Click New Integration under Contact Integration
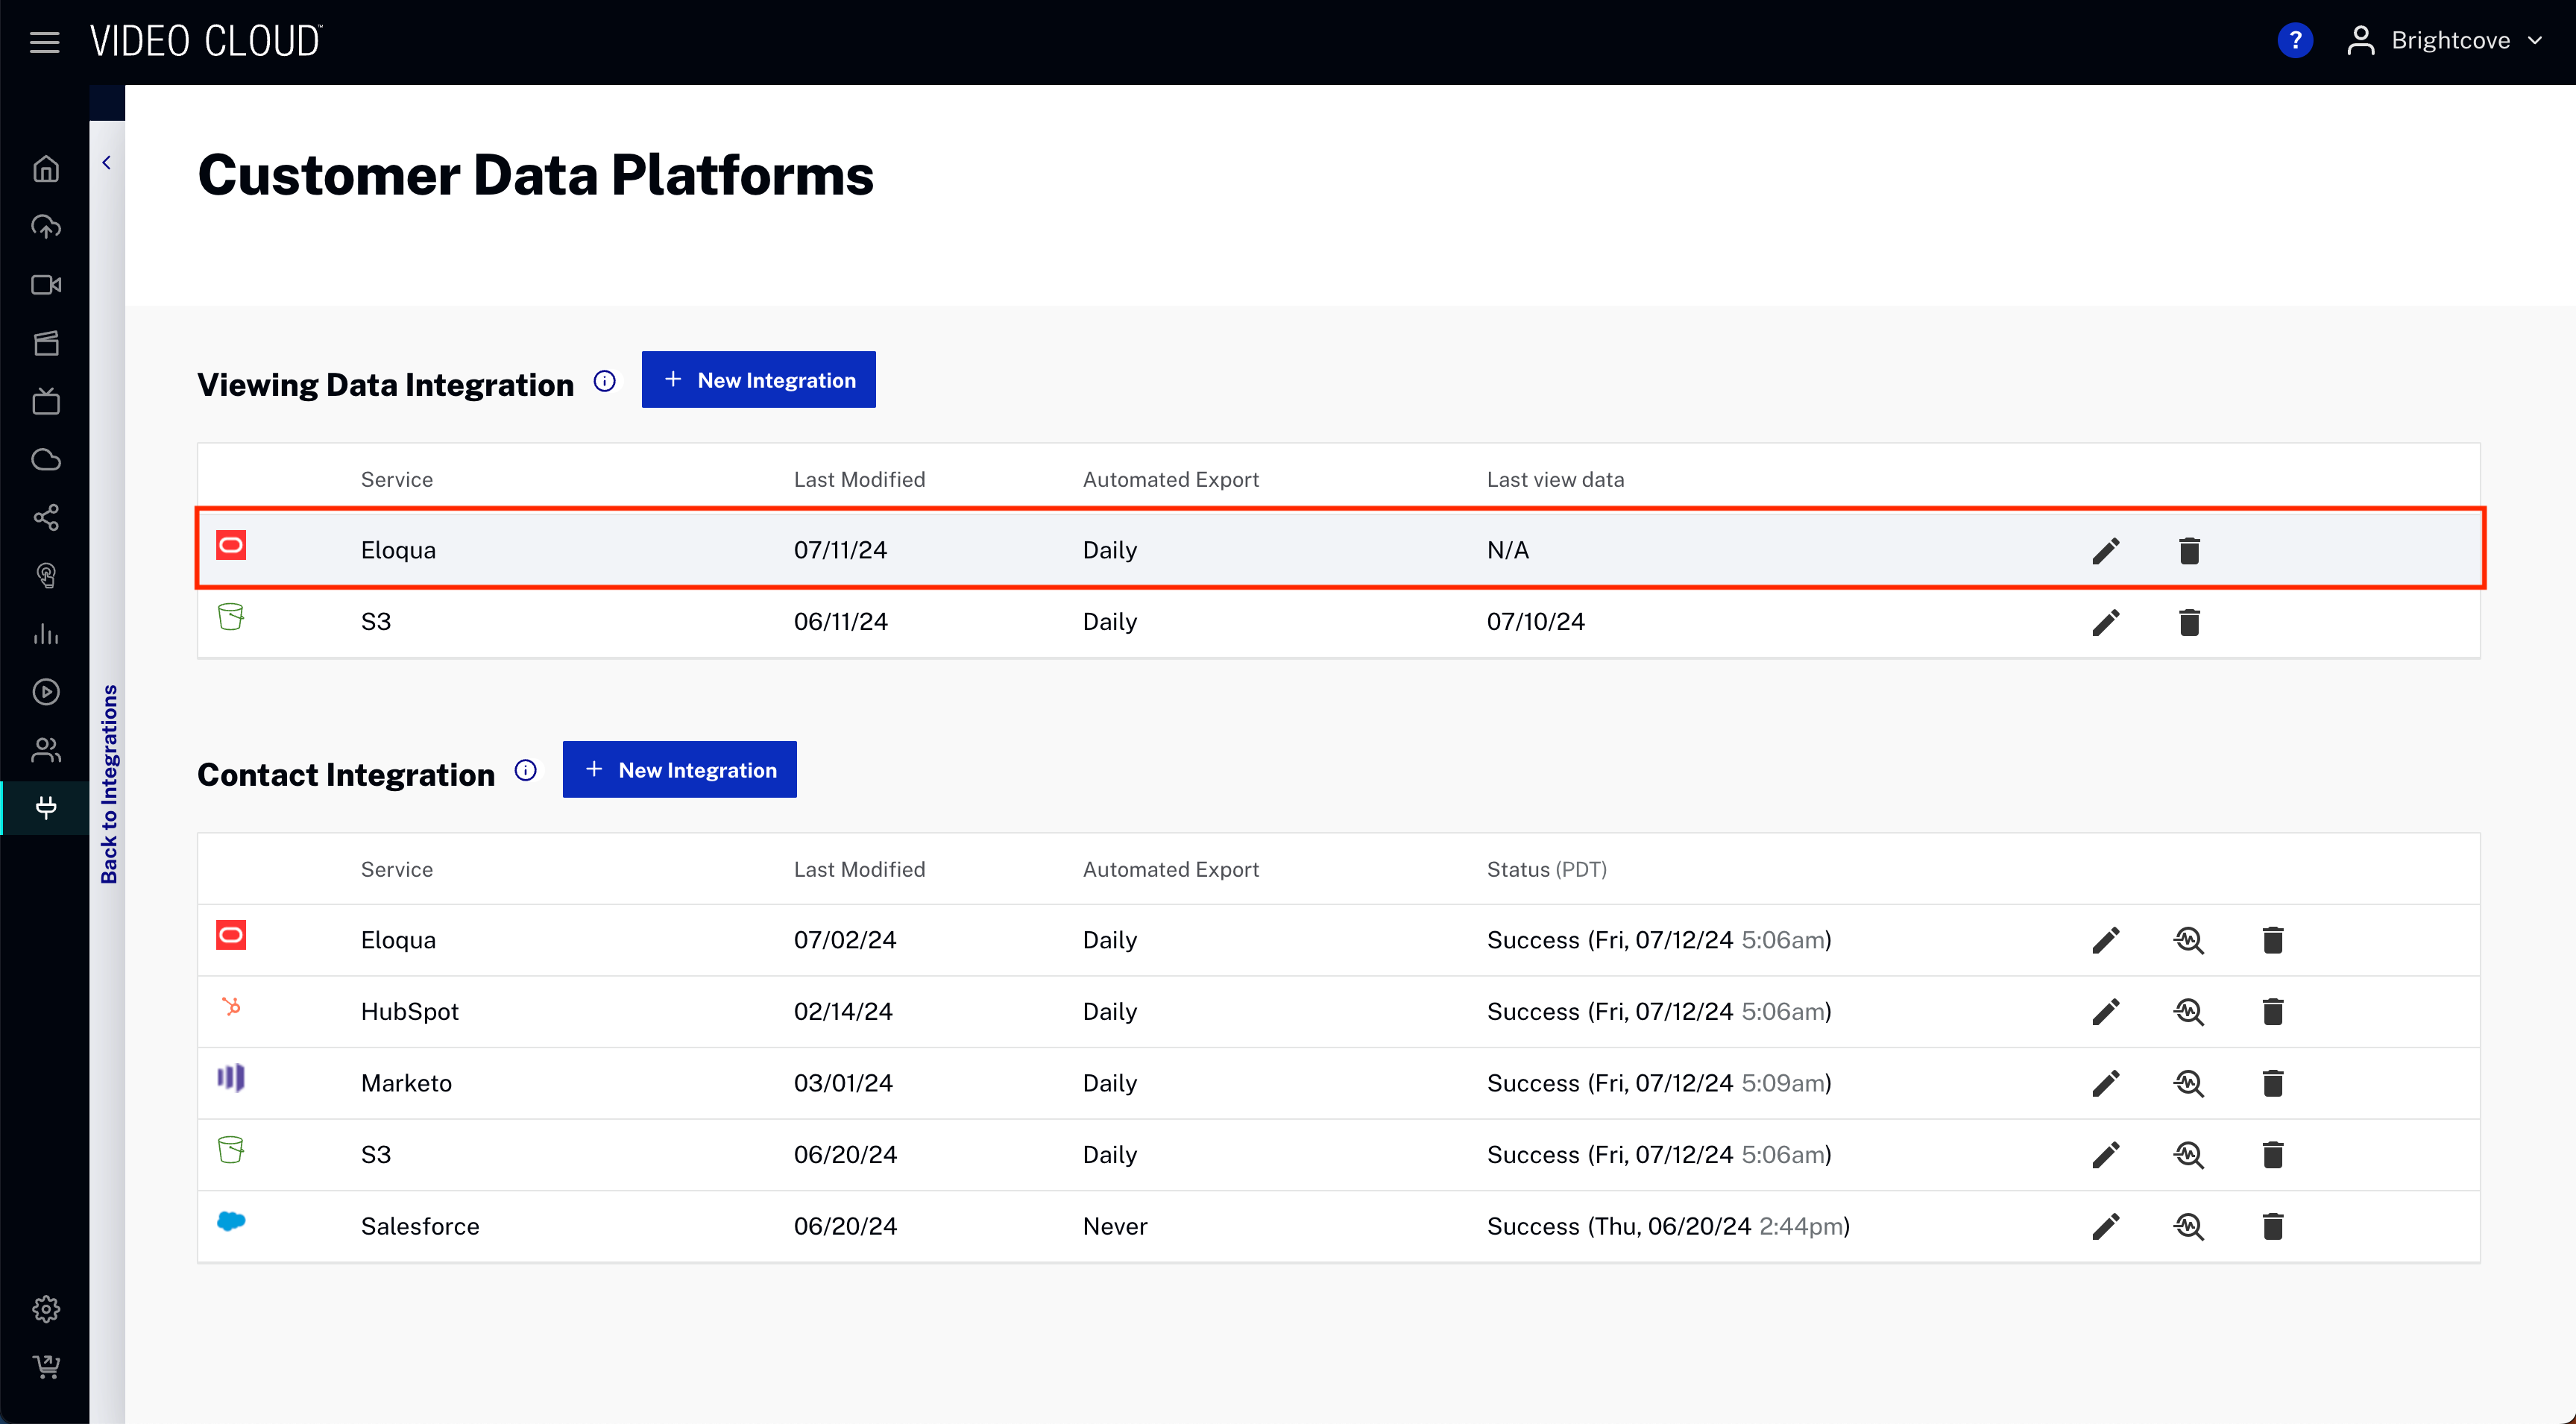 point(679,770)
